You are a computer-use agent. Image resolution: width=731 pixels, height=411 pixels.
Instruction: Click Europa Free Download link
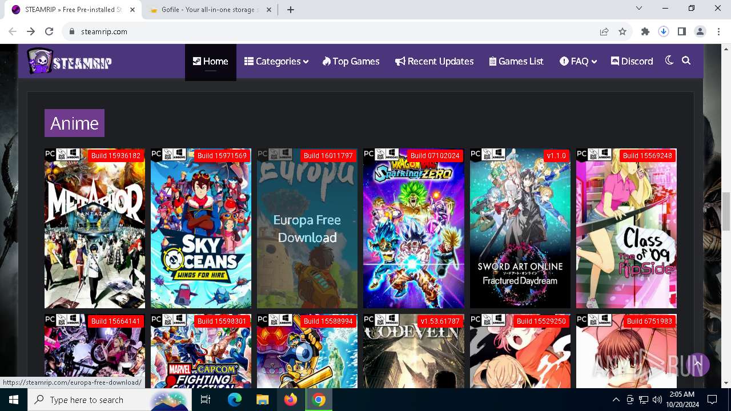pyautogui.click(x=307, y=228)
